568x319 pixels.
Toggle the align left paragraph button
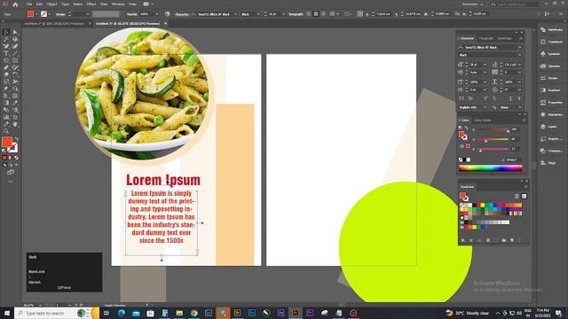[x=309, y=14]
